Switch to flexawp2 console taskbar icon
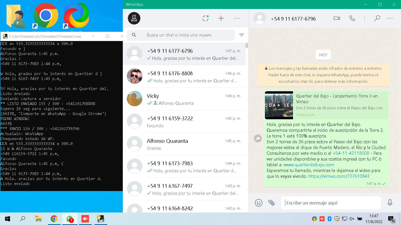The height and width of the screenshot is (225, 401). (x=101, y=219)
